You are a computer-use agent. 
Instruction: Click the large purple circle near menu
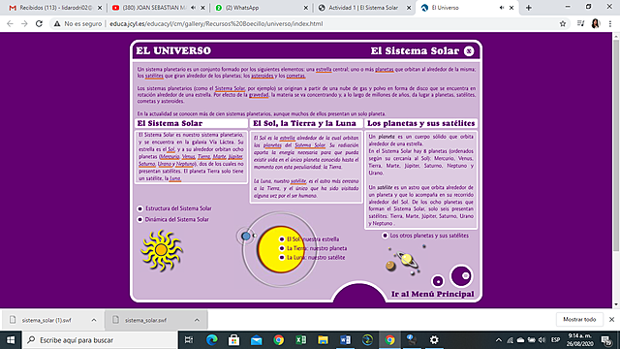tap(461, 275)
